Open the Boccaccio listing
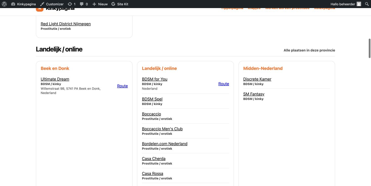Image resolution: width=371 pixels, height=186 pixels. click(151, 114)
